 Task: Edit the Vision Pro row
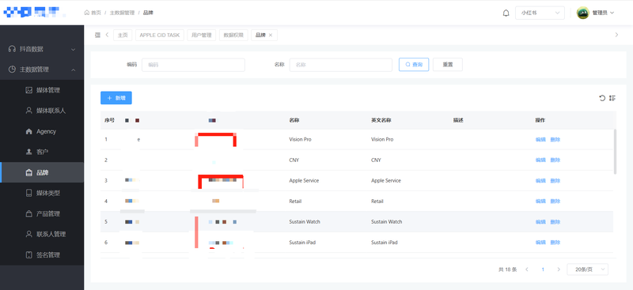coord(540,140)
